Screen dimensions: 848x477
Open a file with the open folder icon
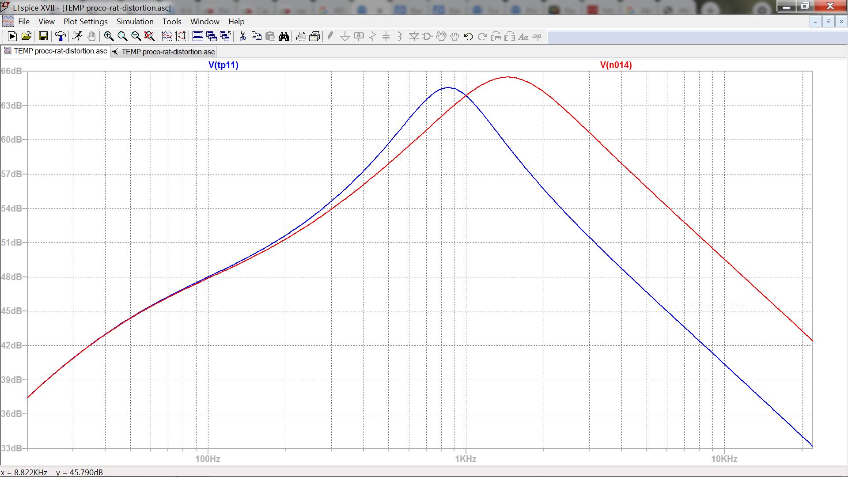(x=26, y=37)
